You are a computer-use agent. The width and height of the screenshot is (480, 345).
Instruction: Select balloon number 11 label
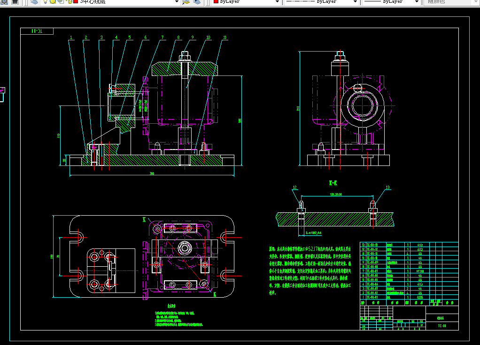(225, 37)
